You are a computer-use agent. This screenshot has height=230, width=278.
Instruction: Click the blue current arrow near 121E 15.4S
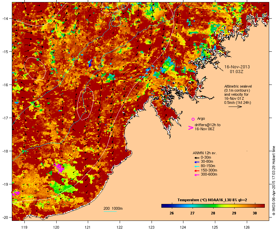tap(90, 63)
